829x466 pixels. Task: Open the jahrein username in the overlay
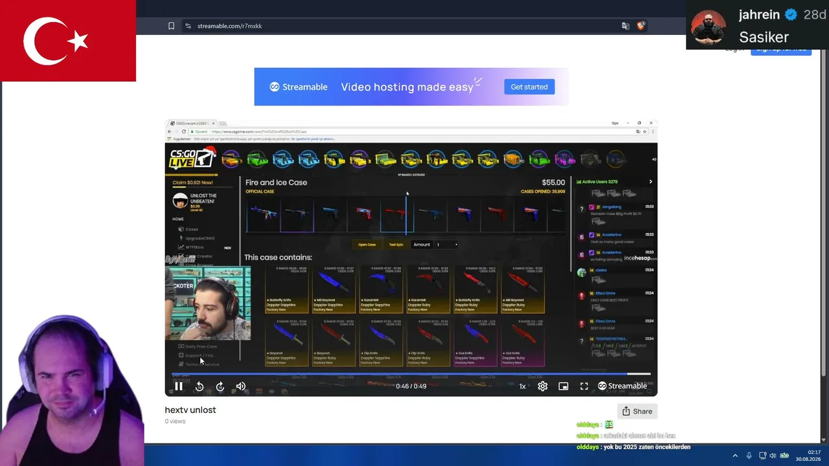pyautogui.click(x=759, y=15)
